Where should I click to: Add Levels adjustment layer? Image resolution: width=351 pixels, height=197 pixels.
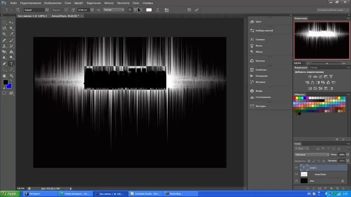(x=315, y=77)
